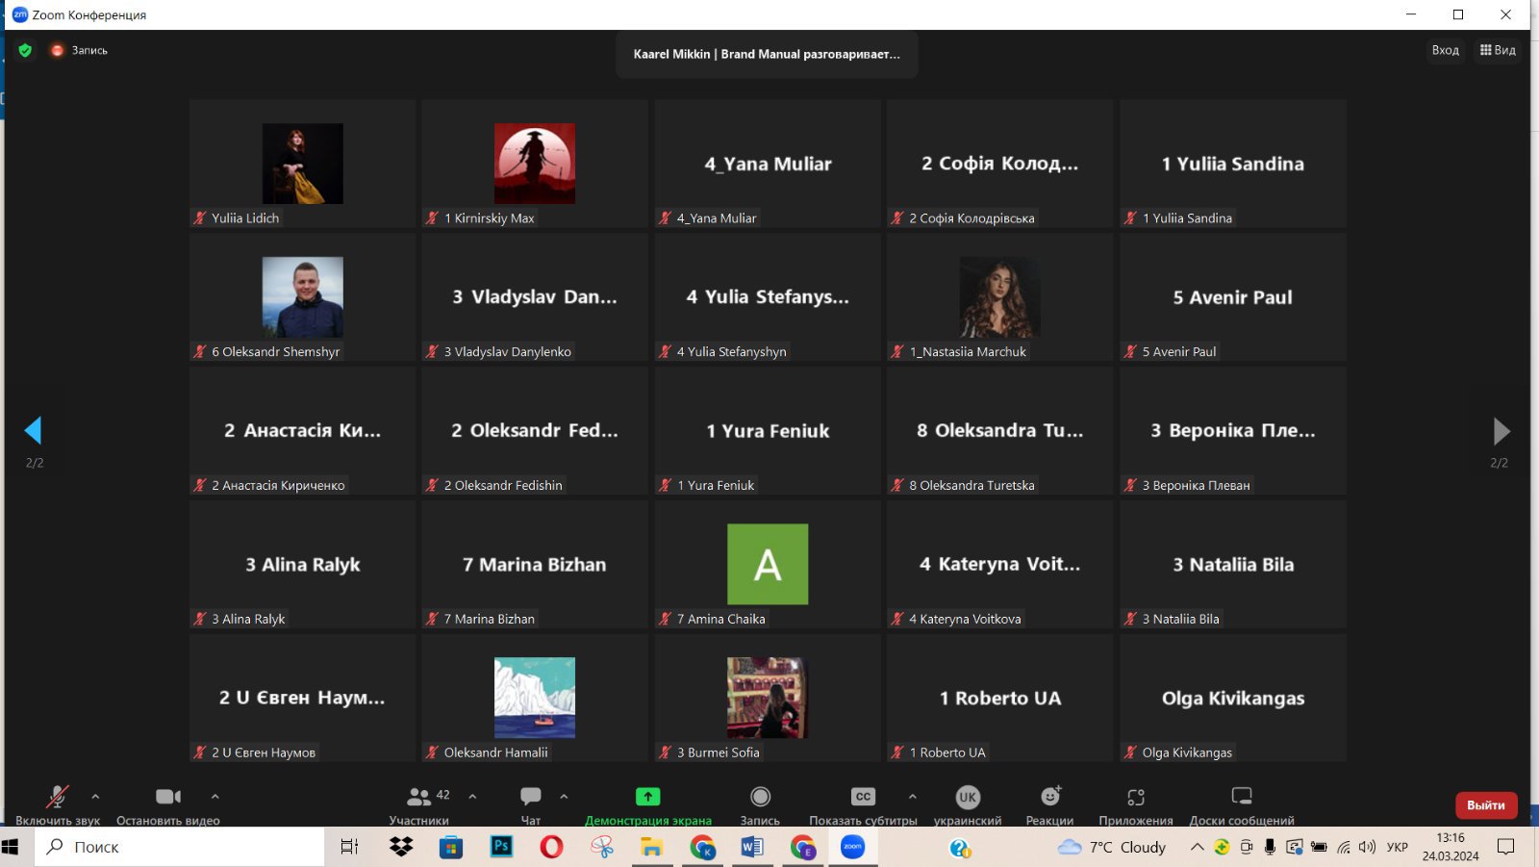Viewport: 1539px width, 867px height.
Task: Click the green encryption shield icon
Action: pos(25,50)
